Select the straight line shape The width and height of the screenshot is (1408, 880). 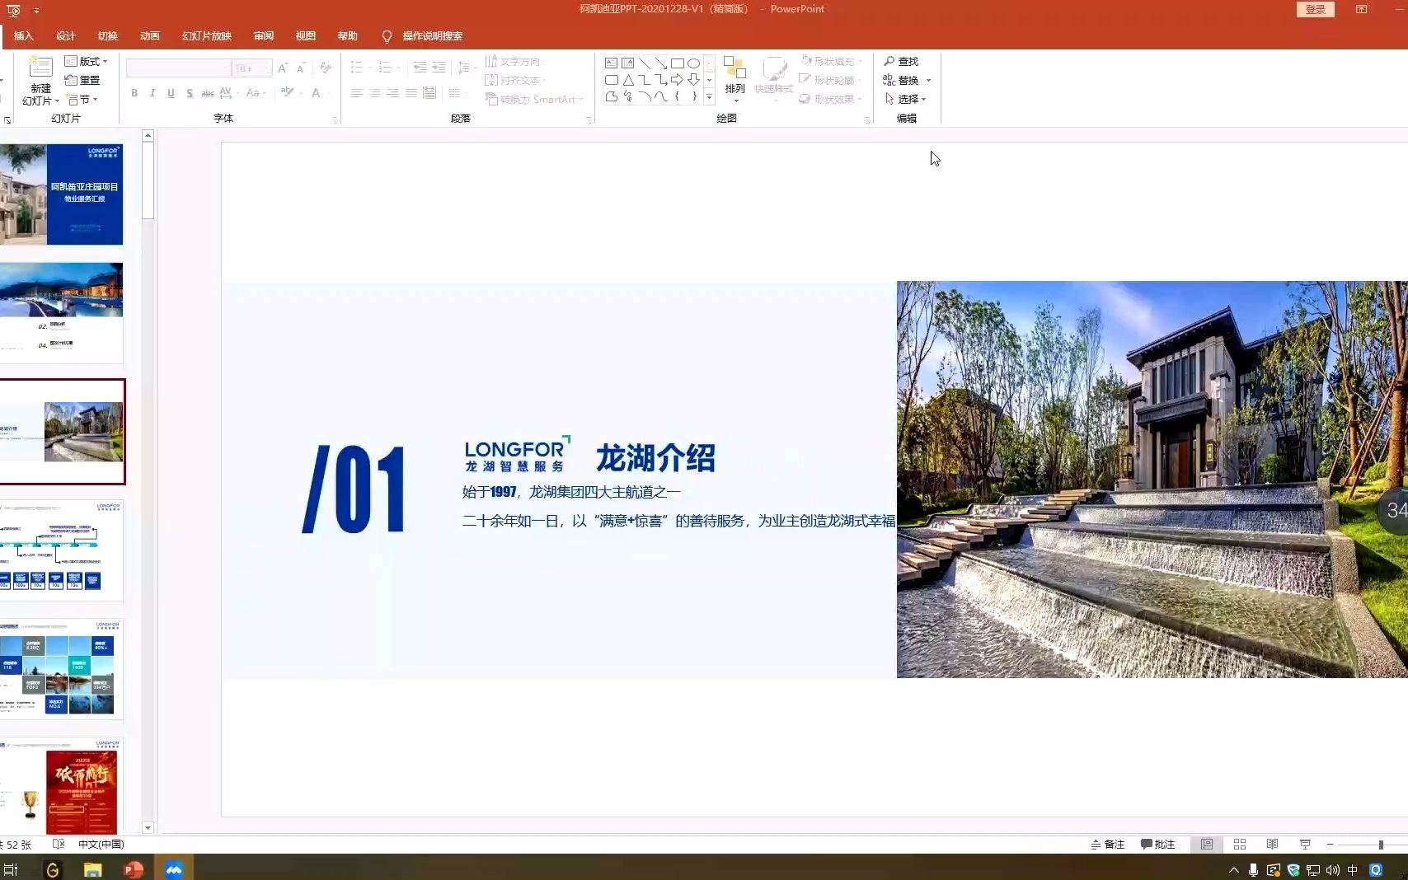[x=644, y=63]
